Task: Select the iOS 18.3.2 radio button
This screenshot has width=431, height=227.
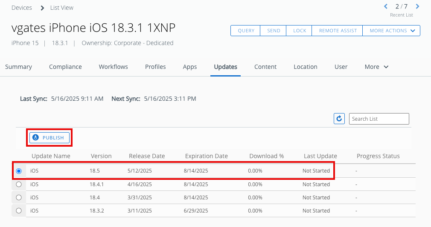Action: click(19, 211)
